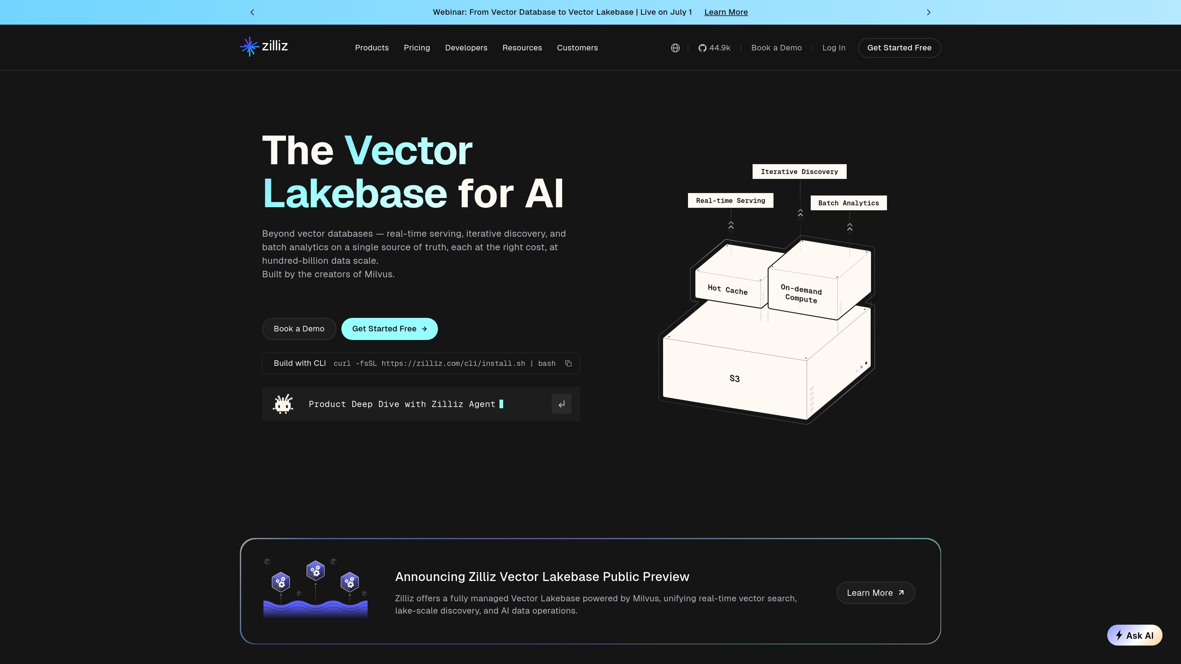Click the Zilliz logo in the header
Image resolution: width=1181 pixels, height=664 pixels.
(x=264, y=47)
